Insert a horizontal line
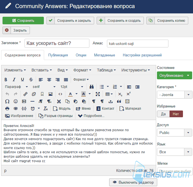This screenshot has width=193, height=187. (x=32, y=101)
